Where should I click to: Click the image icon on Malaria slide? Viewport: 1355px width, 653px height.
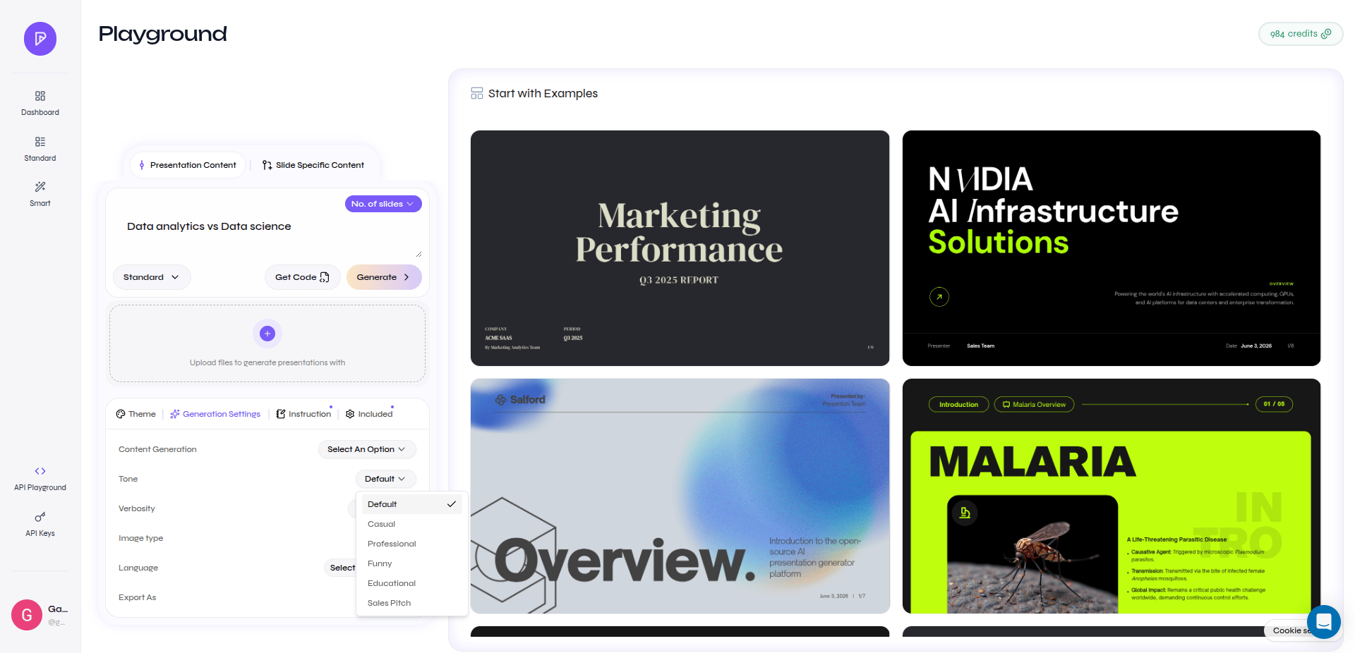[x=965, y=513]
